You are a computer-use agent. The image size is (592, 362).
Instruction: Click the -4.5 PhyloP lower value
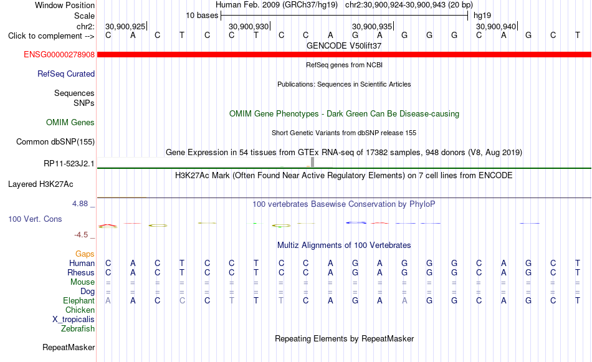(81, 235)
